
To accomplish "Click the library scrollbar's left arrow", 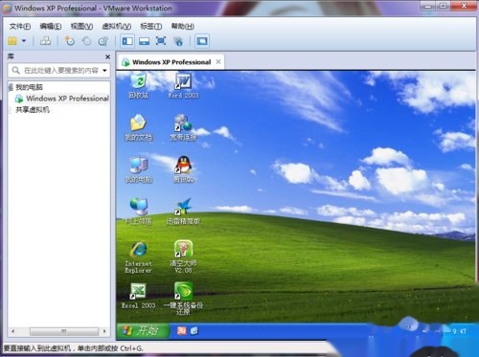I will coord(12,331).
